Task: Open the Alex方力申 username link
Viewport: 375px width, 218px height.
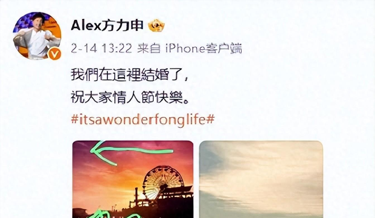Action: tap(107, 26)
